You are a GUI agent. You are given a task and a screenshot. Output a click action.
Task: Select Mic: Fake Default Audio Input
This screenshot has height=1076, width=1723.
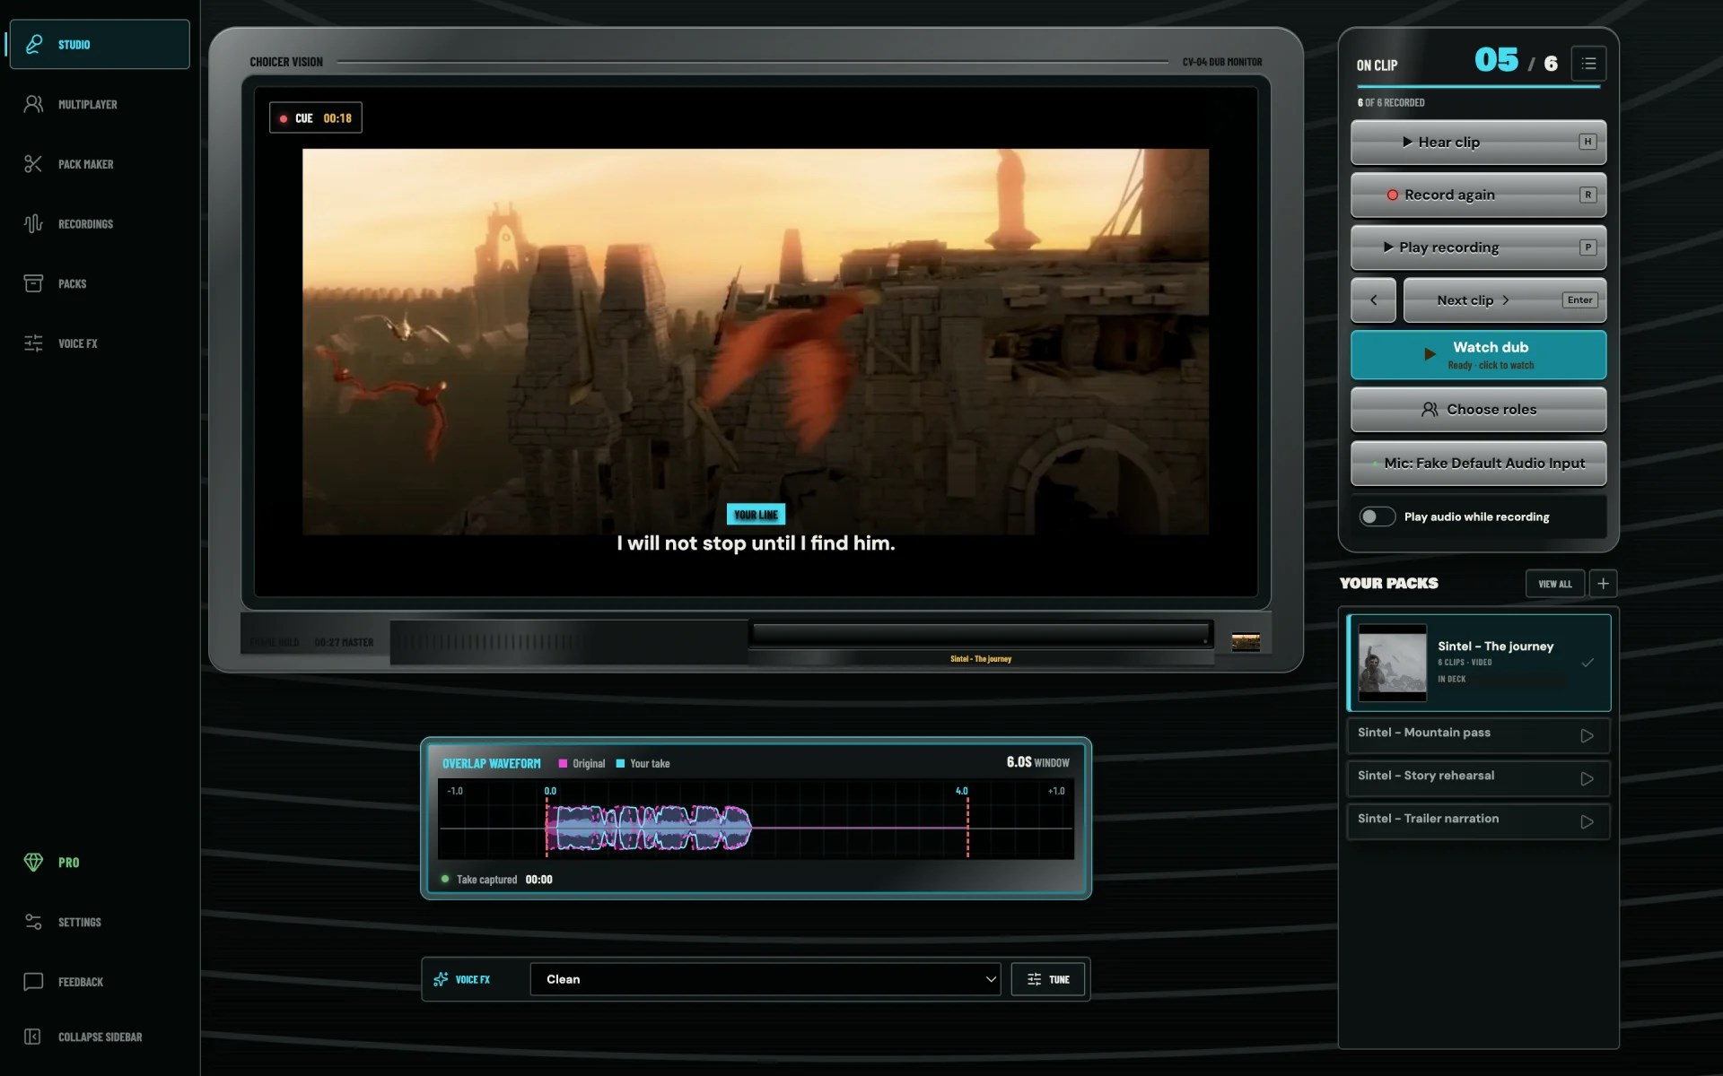click(1478, 464)
